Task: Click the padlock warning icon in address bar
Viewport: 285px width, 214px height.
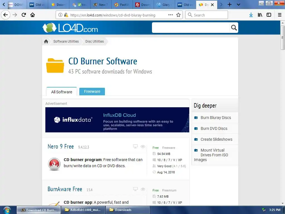Action: 66,15
